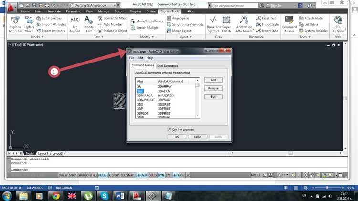Toggle DYN input in status bar
The width and height of the screenshot is (358, 201).
161,175
